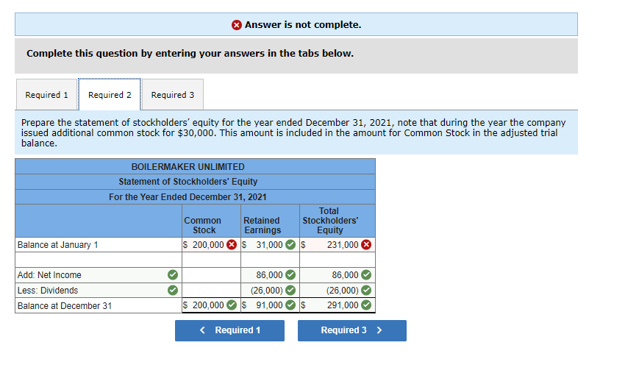Click red X next to 231,000 total equity
The image size is (639, 373).
pyautogui.click(x=366, y=244)
